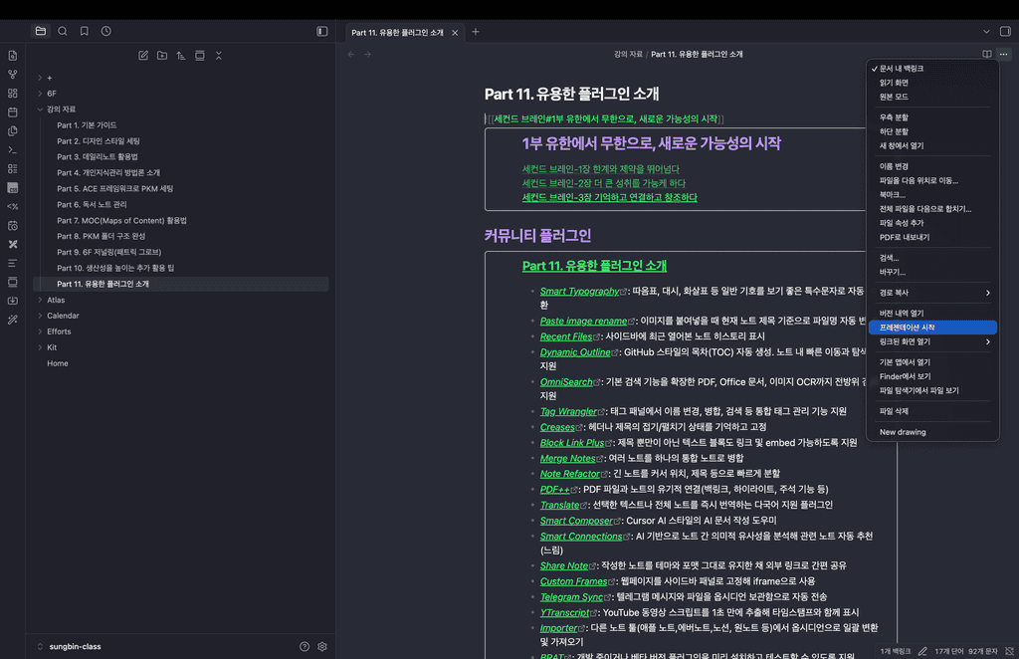Click the calendar-clock ribbon icon
The width and height of the screenshot is (1019, 659).
(x=12, y=226)
